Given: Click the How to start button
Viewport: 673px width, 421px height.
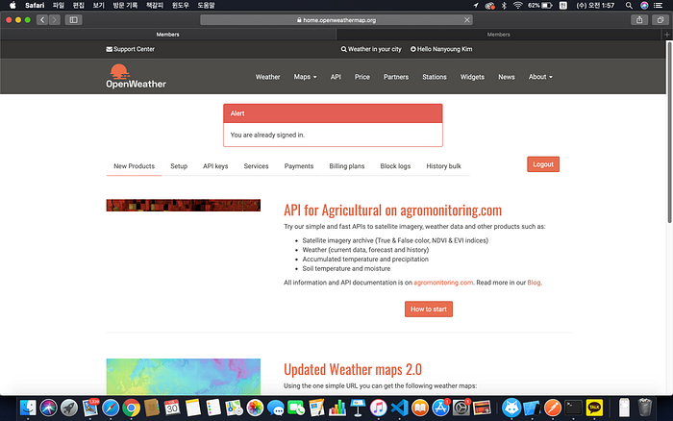Looking at the screenshot, I should tap(429, 309).
